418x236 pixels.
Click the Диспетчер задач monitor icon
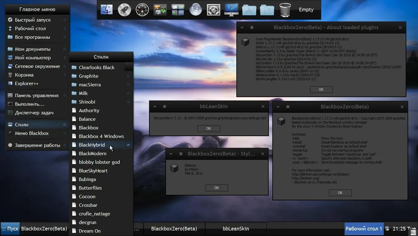(10, 112)
